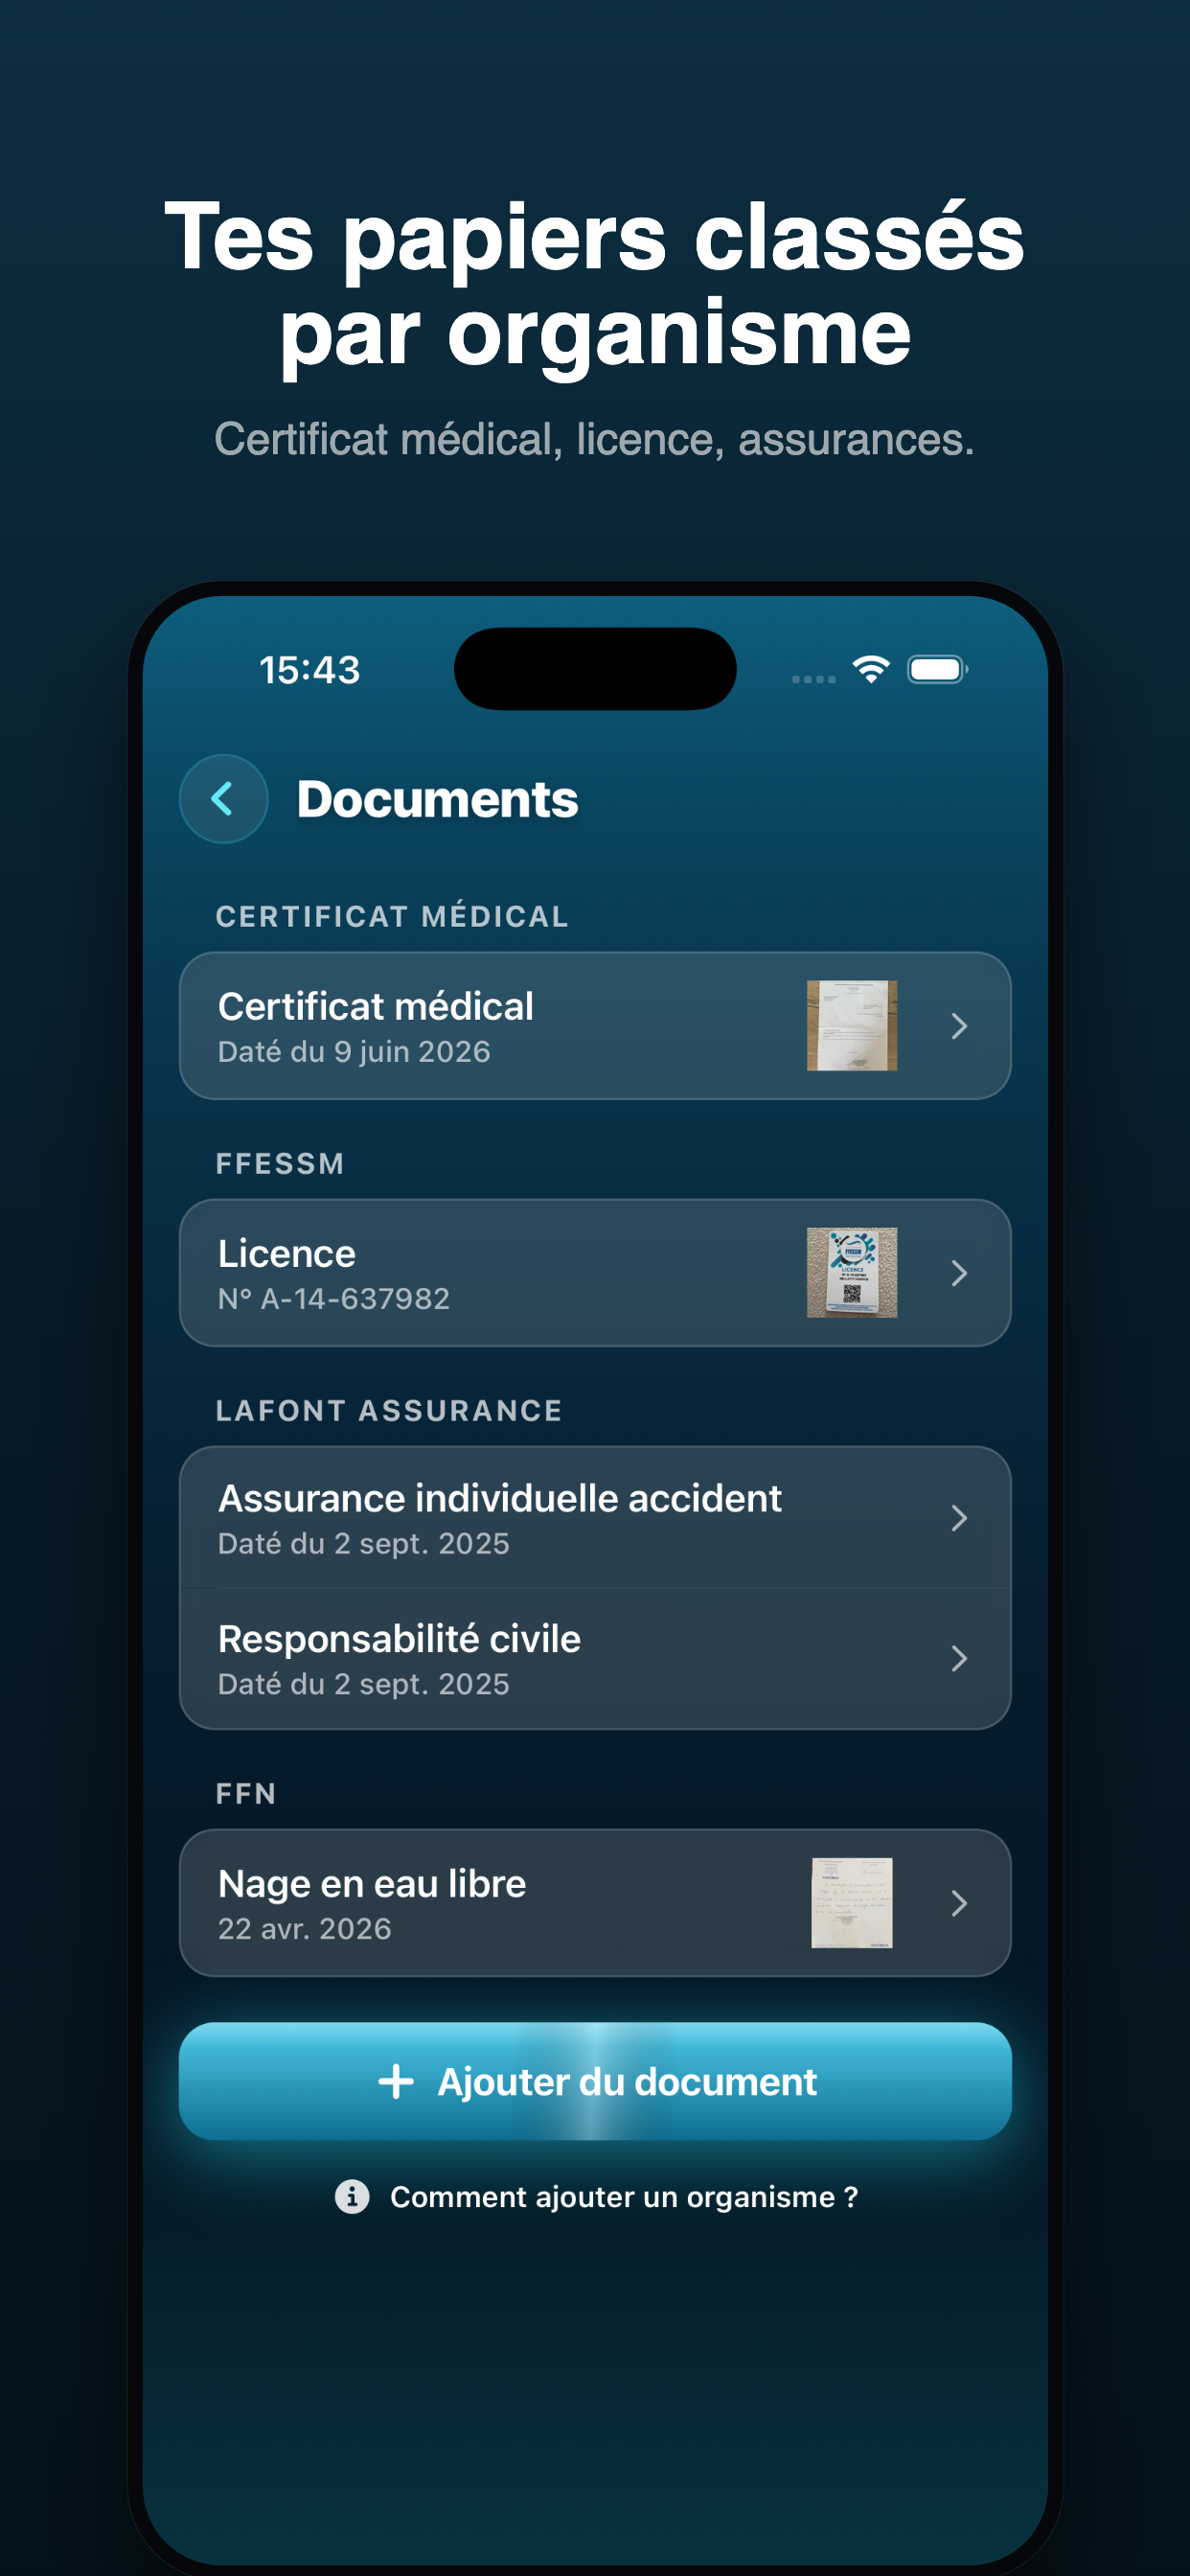Click the 'Documents' page title

click(437, 799)
